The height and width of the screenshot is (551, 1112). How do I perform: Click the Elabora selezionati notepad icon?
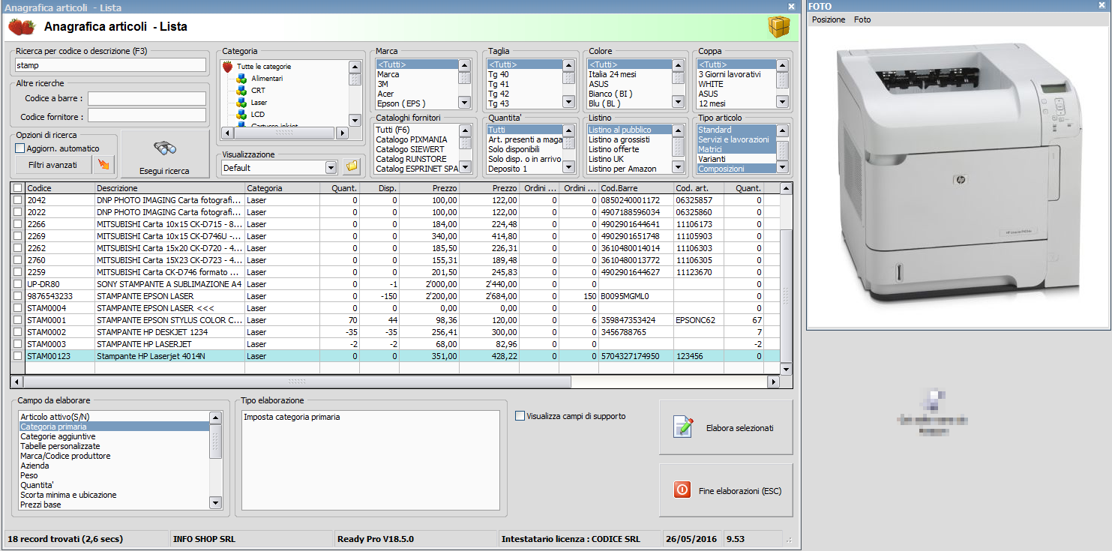[x=683, y=427]
